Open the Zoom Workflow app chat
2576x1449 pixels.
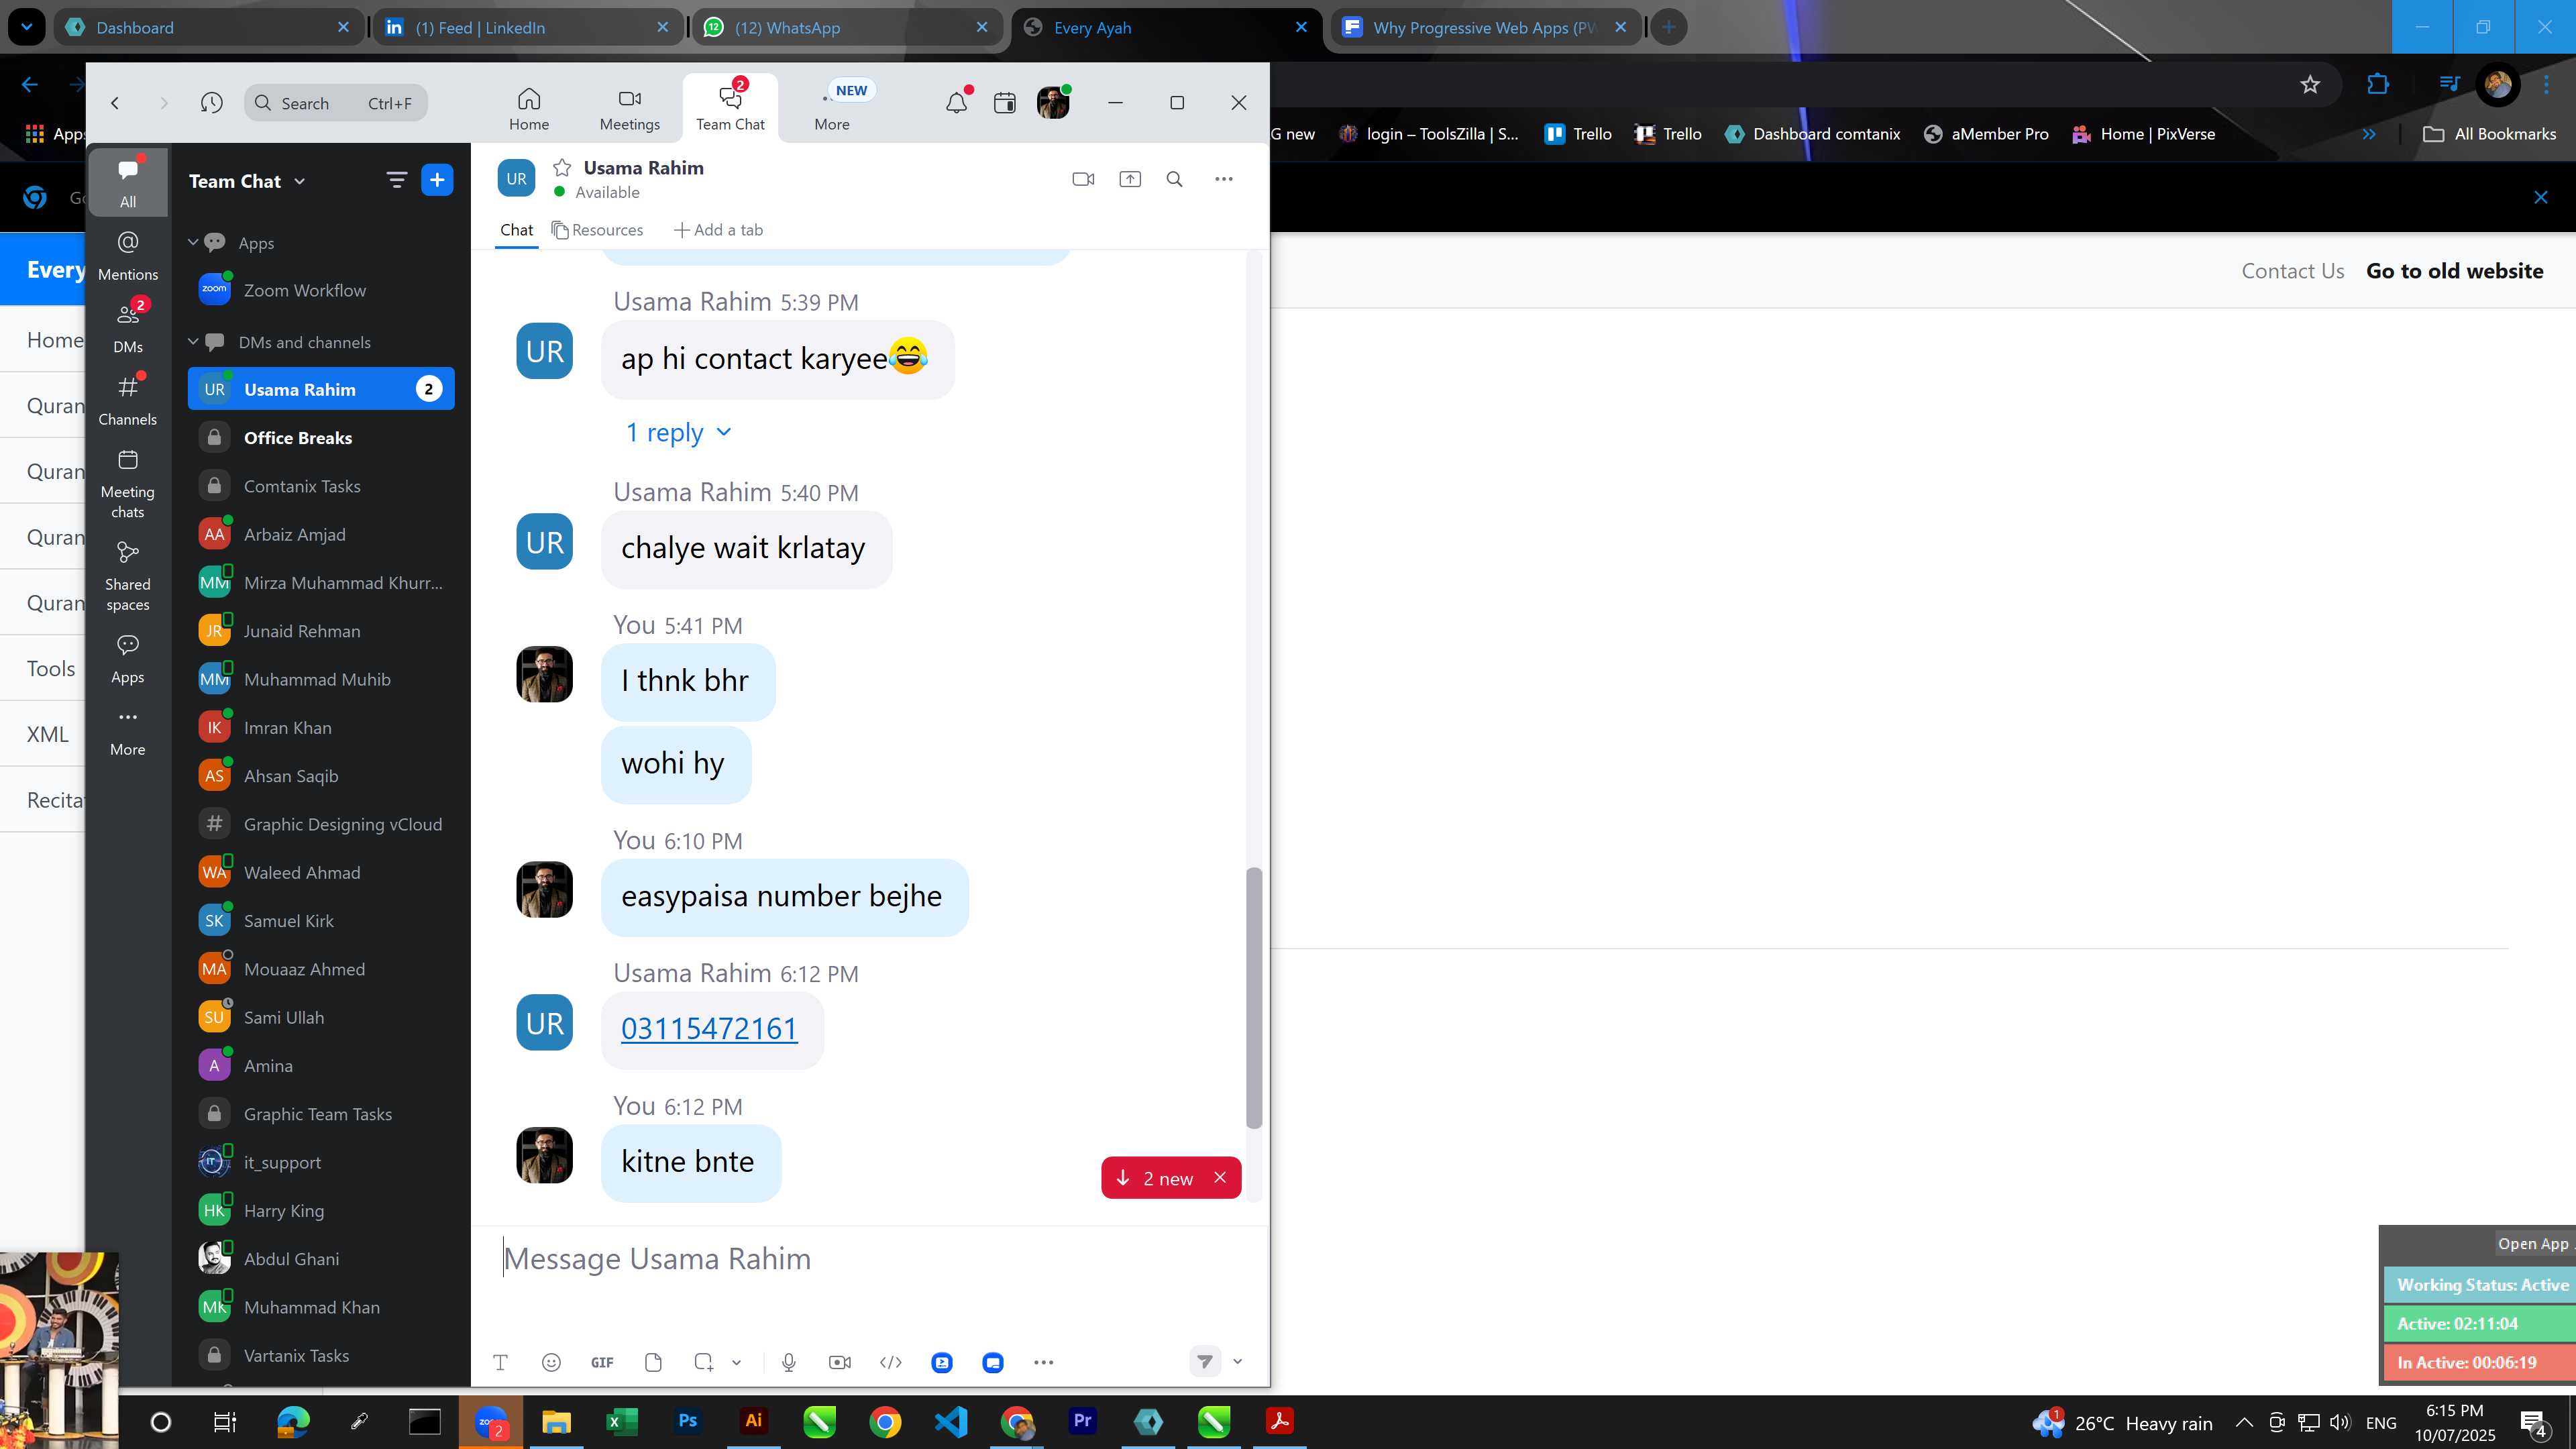click(321, 290)
